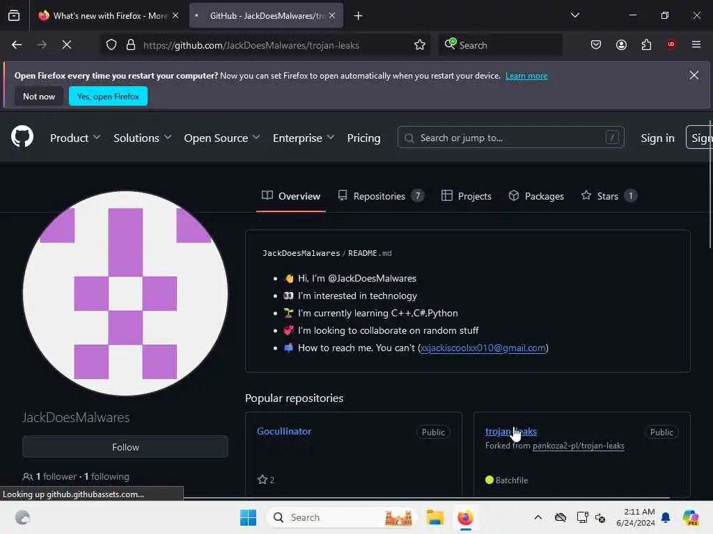
Task: Click the Not now button
Action: click(39, 96)
